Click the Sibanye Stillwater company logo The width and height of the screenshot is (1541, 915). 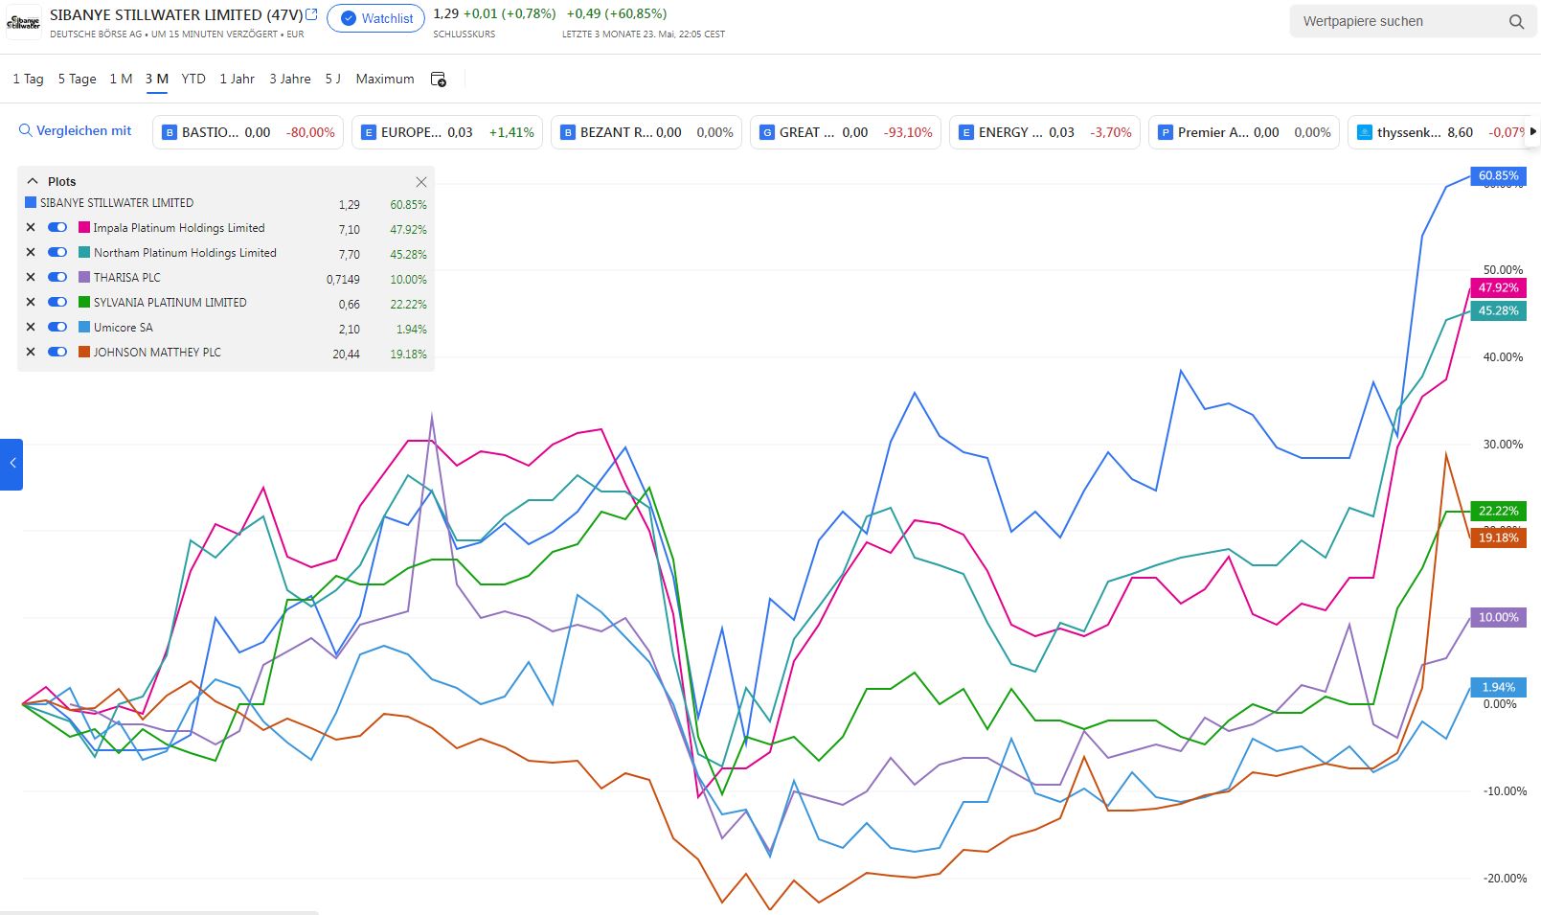coord(23,22)
